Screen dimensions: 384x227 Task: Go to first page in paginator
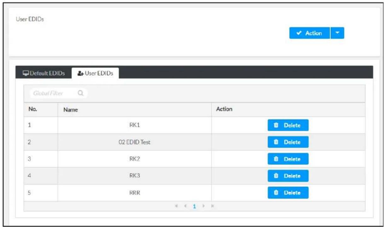point(177,206)
